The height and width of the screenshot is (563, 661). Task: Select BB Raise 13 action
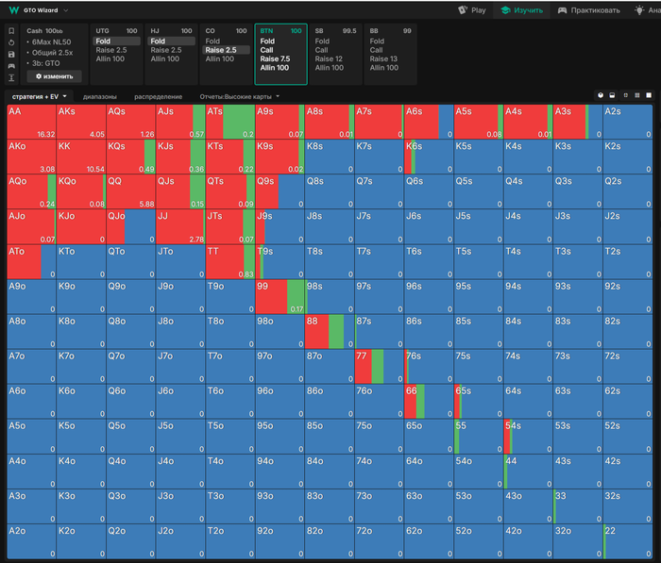tap(383, 58)
